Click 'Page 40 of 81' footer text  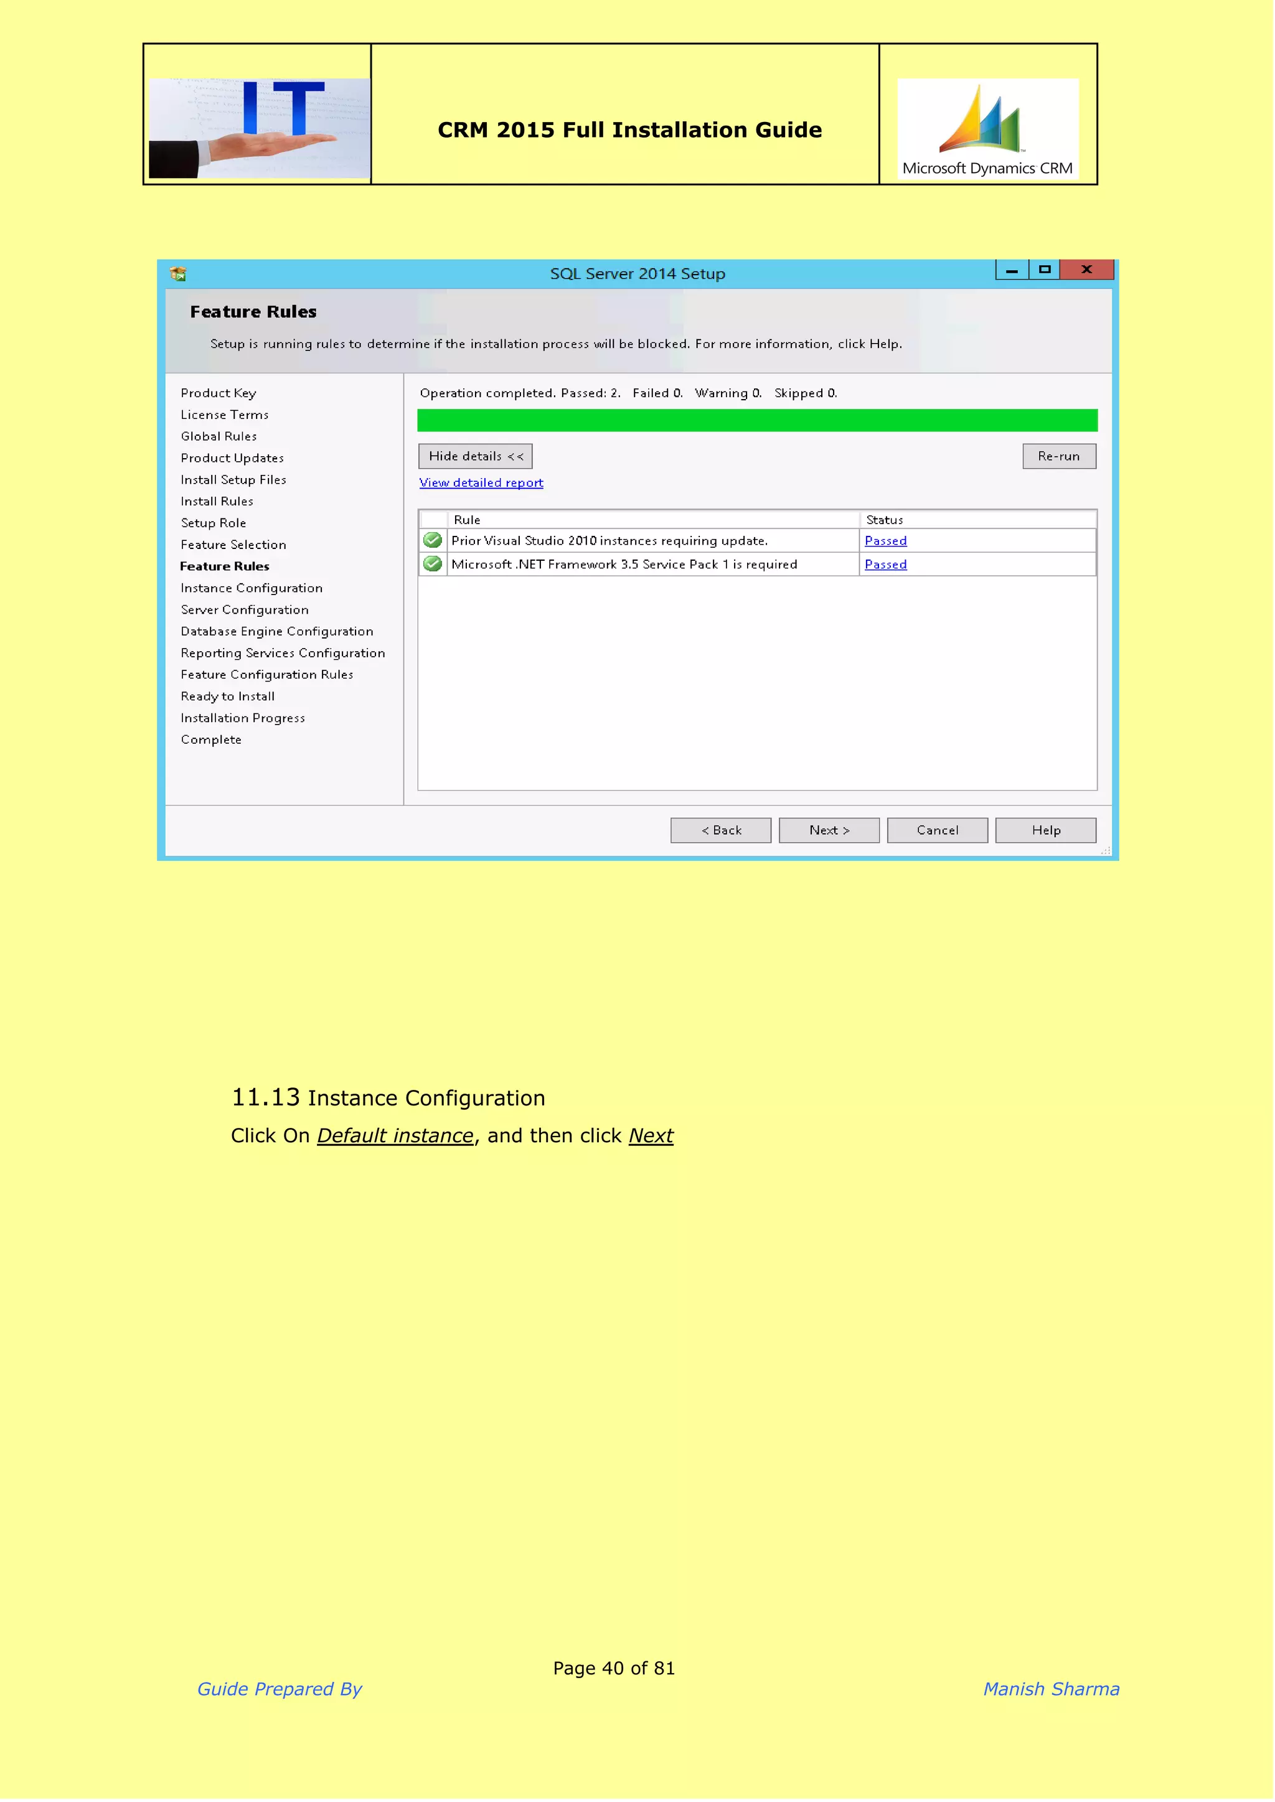614,1670
